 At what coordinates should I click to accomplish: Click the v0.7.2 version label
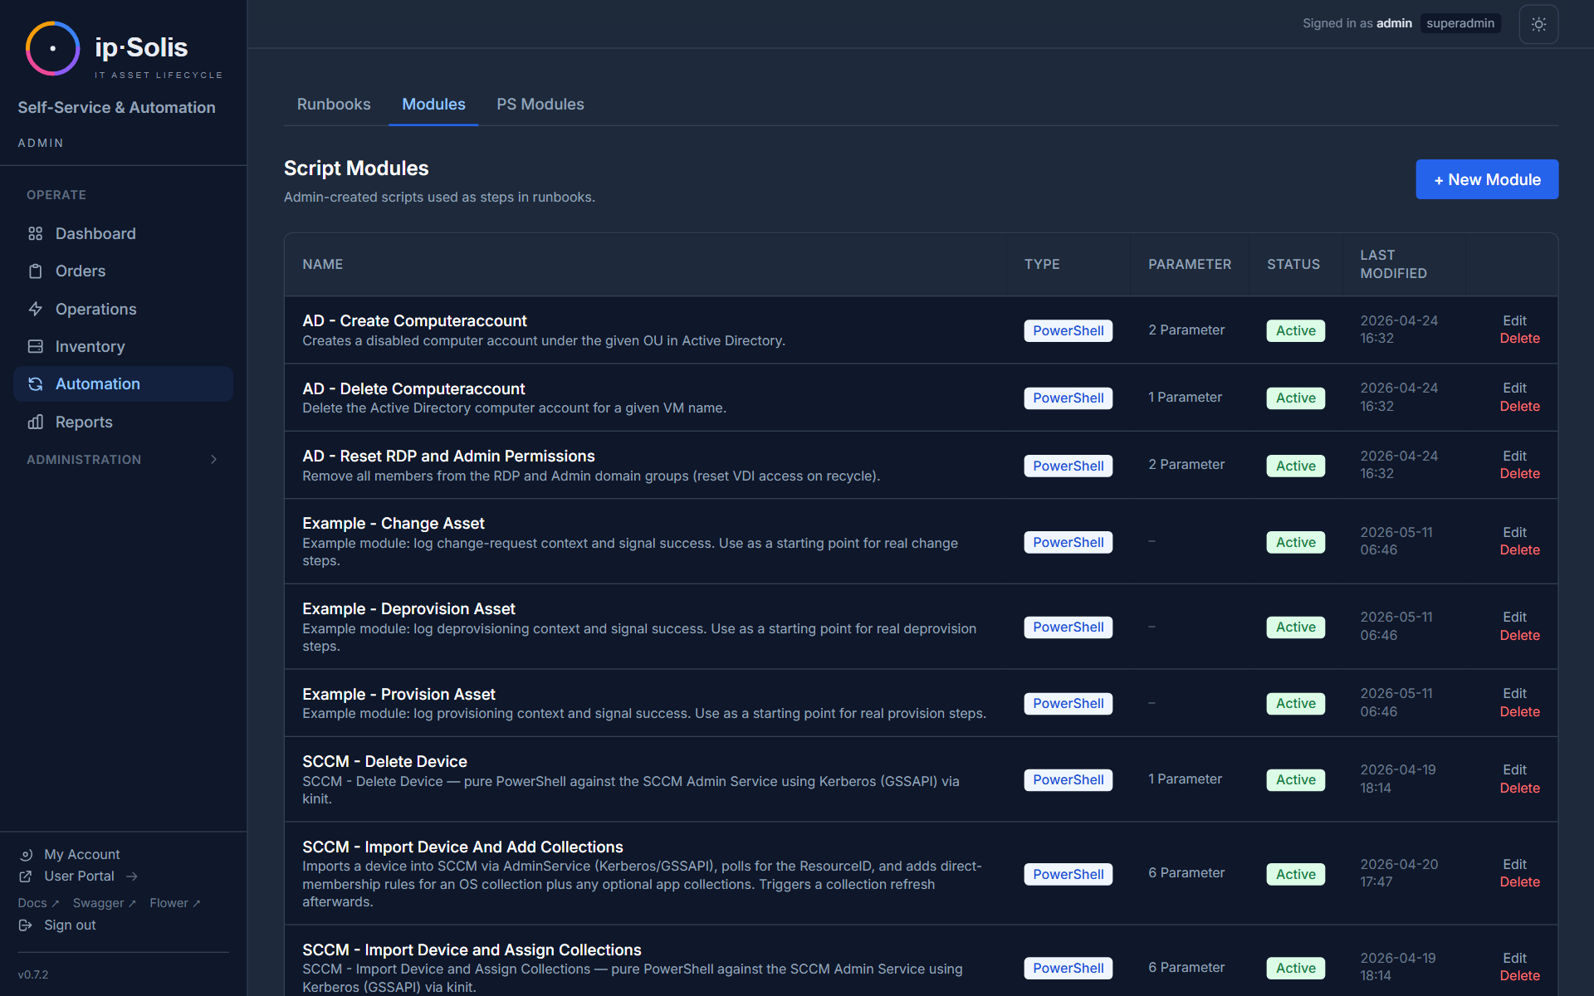point(33,975)
